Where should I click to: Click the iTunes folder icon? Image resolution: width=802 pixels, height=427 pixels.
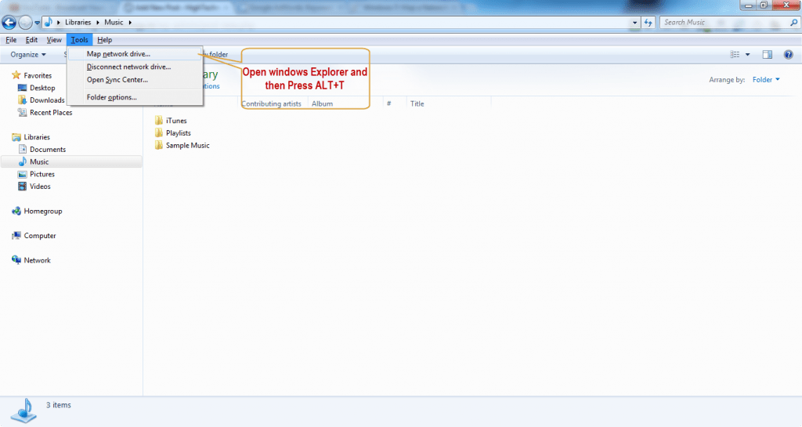pos(158,121)
